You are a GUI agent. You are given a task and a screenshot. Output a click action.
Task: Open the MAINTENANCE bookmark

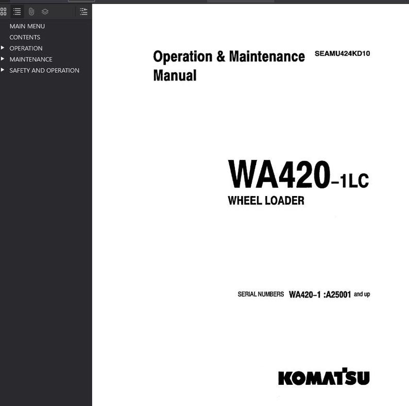click(31, 59)
